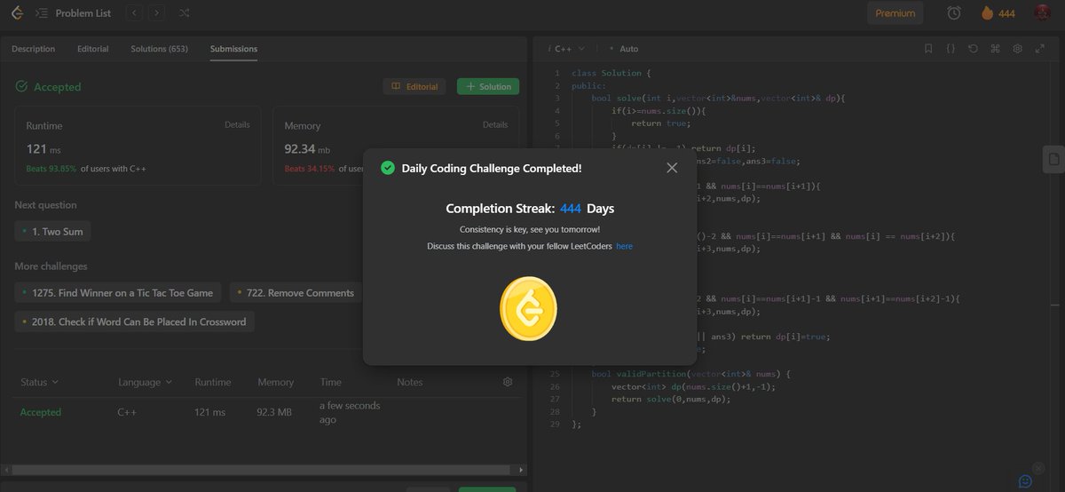Open editor keyboard shortcuts icon

click(996, 49)
